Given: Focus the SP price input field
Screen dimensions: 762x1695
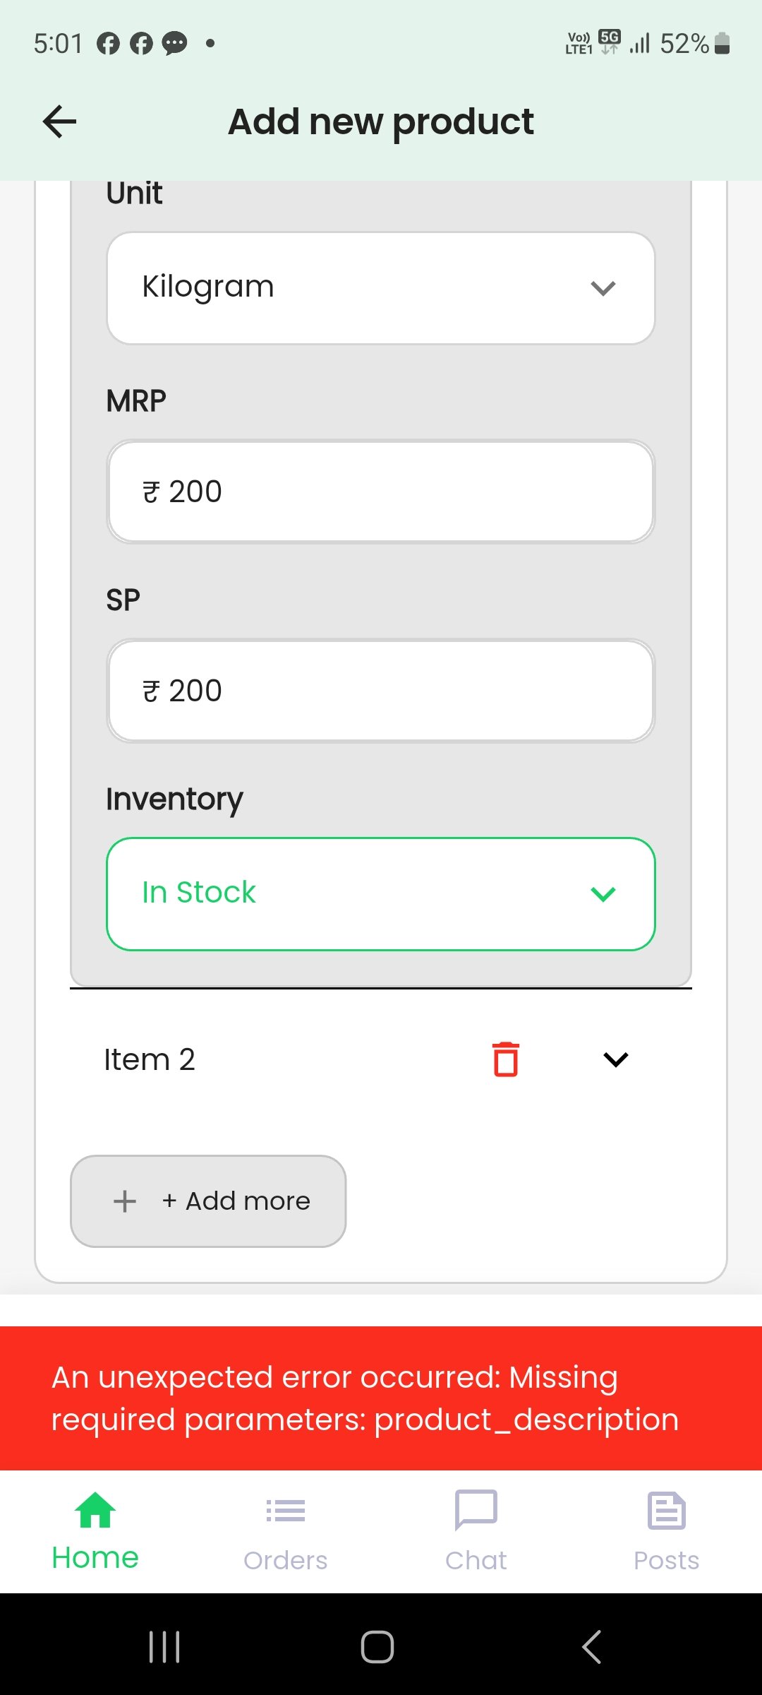Looking at the screenshot, I should click(381, 691).
